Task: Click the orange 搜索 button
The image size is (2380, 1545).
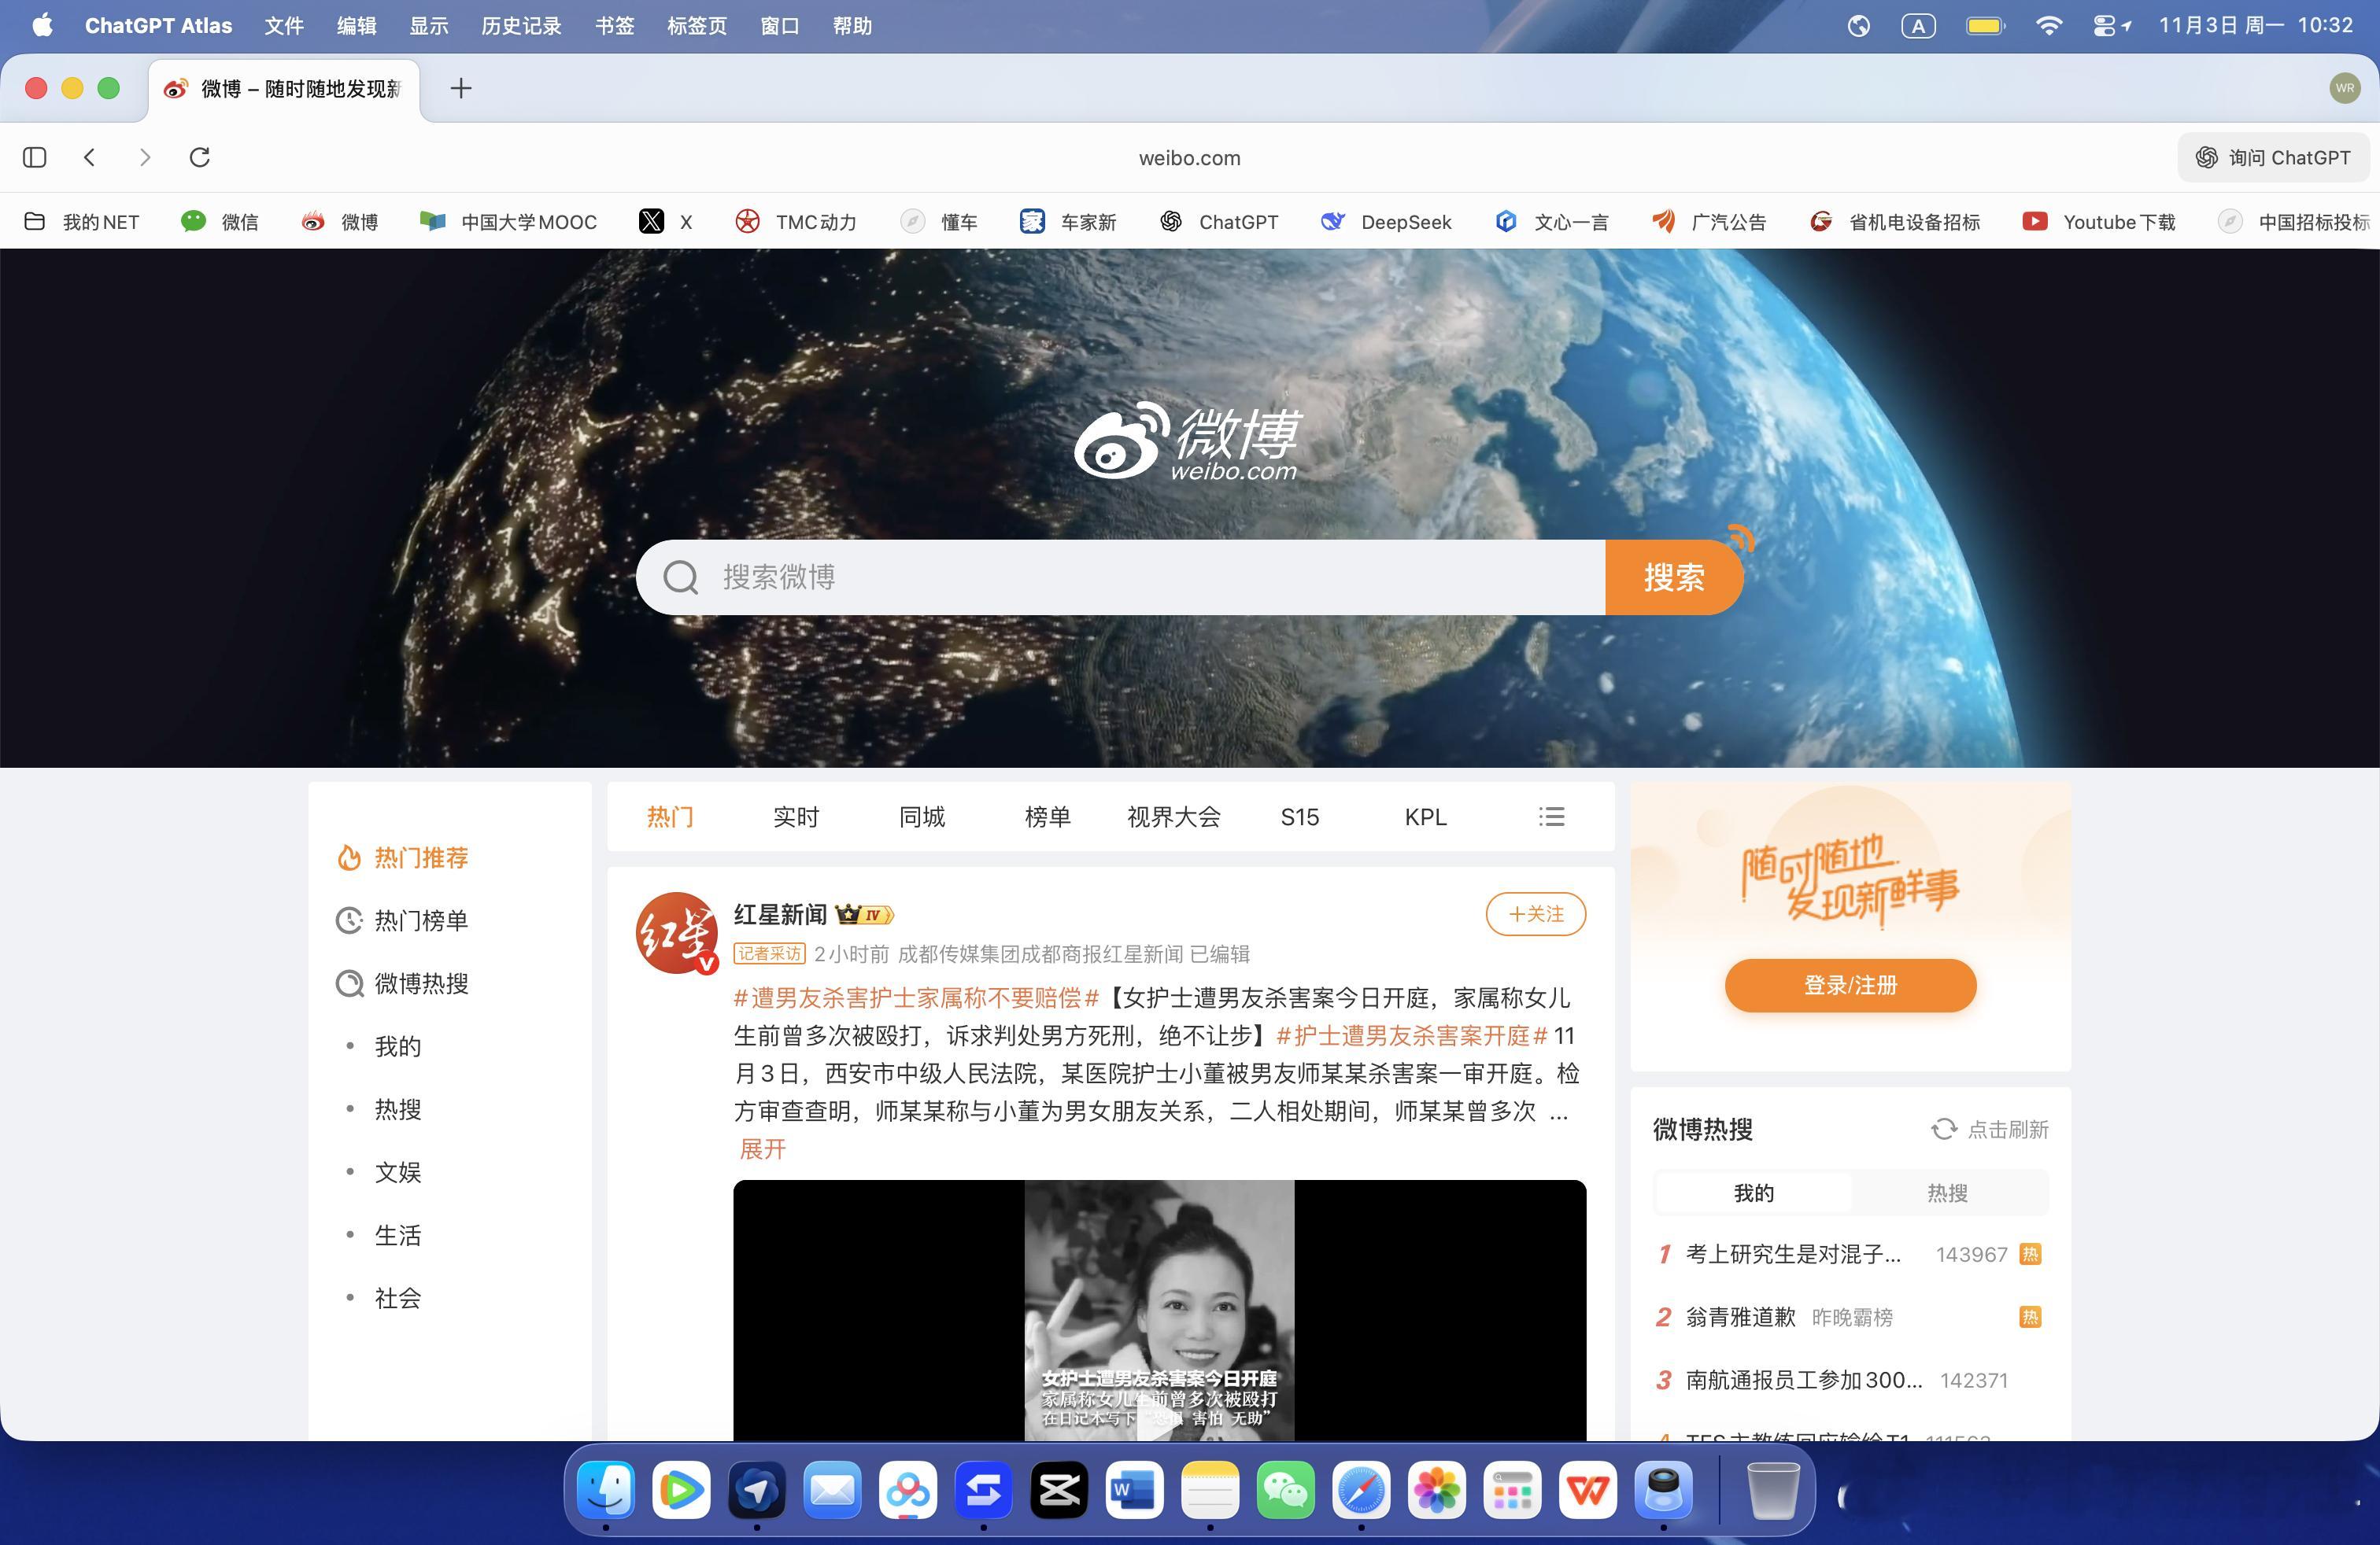Action: coord(1673,577)
